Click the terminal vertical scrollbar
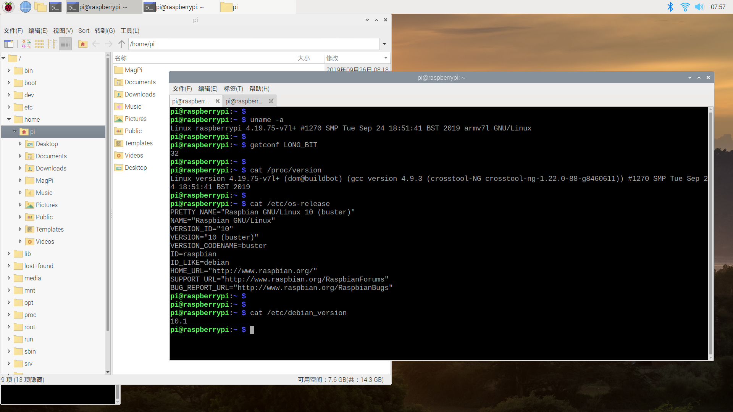This screenshot has height=412, width=733. pyautogui.click(x=710, y=233)
